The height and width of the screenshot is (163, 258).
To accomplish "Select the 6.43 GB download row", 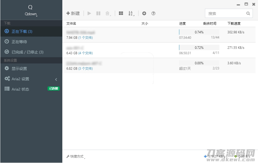I will (x=159, y=50).
